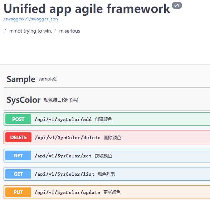Click the 创建颜色 summary on the POST row
210x200 pixels.
click(x=103, y=119)
